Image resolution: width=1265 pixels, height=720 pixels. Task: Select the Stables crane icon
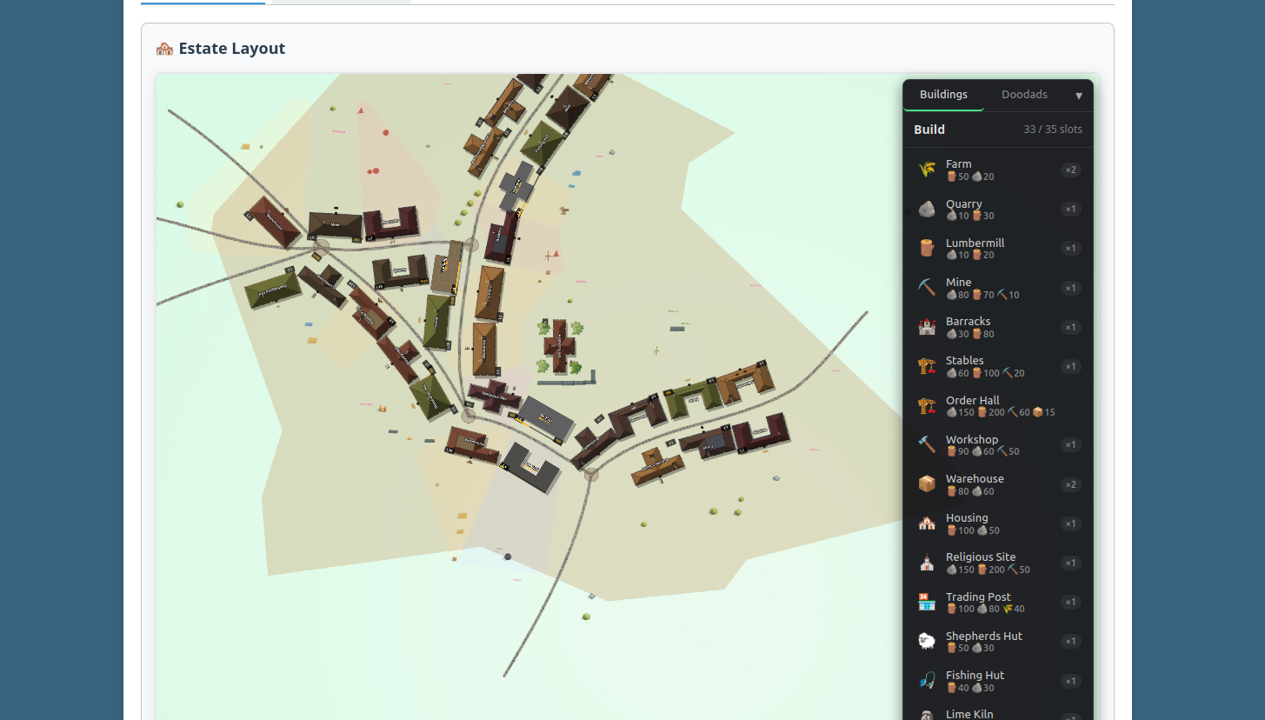tap(927, 366)
